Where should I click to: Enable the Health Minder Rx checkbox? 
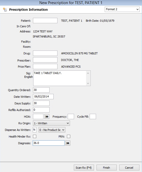pyautogui.click(x=34, y=137)
